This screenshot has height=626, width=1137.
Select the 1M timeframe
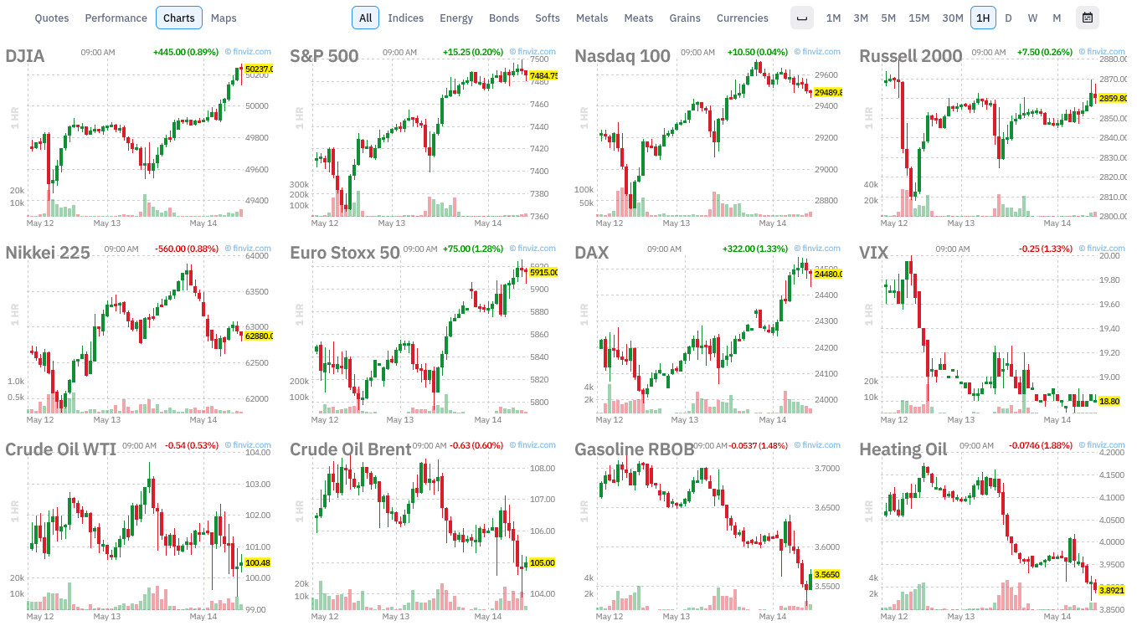[833, 18]
